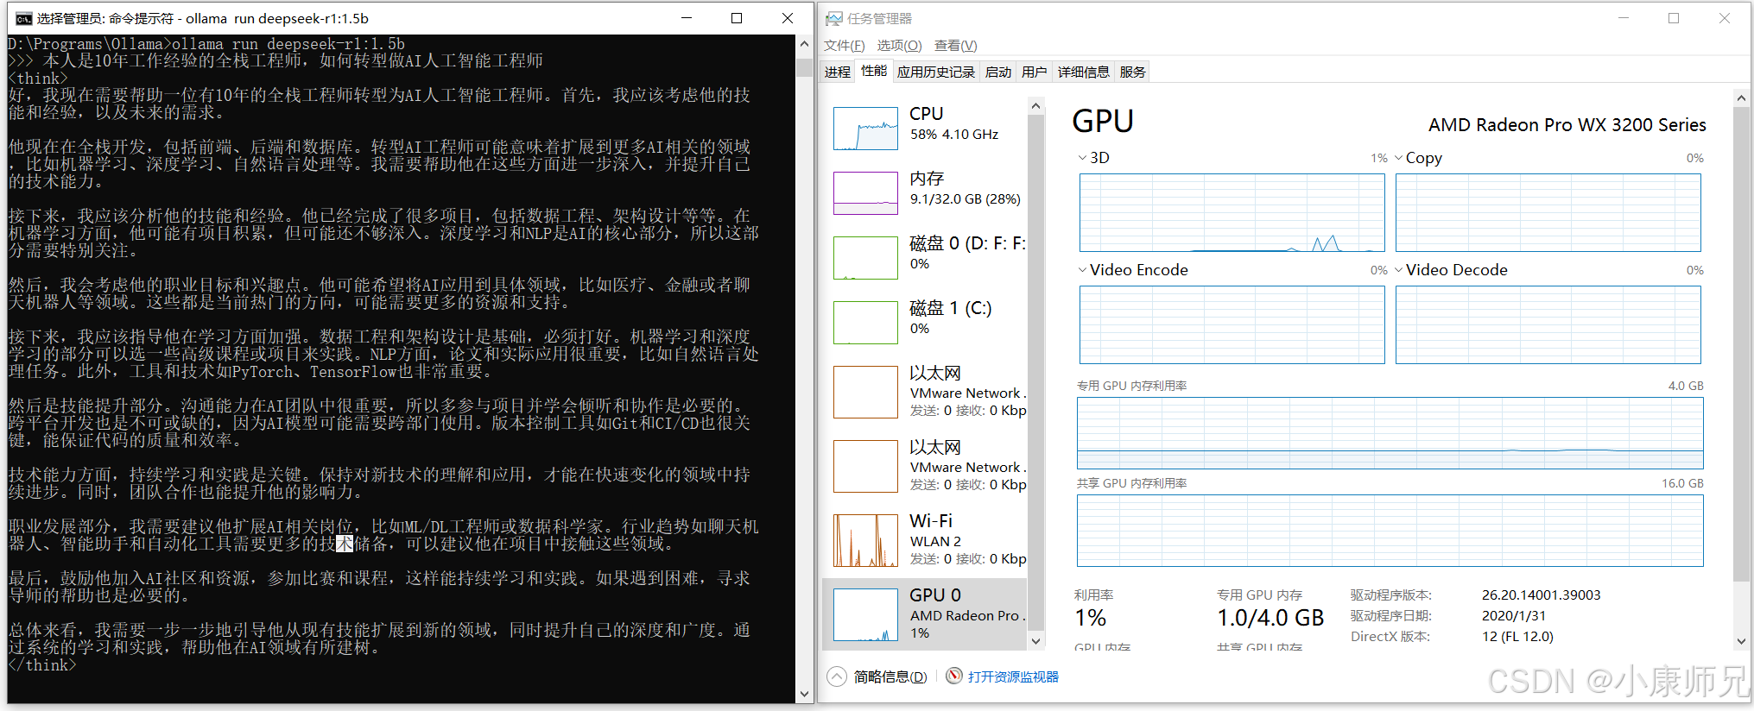Screen dimensions: 1754x711
Task: Open Resource Monitor icon
Action: (953, 676)
